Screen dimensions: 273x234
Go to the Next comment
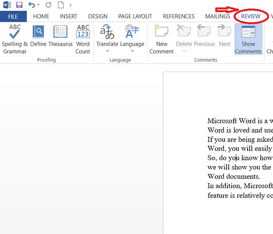225,36
